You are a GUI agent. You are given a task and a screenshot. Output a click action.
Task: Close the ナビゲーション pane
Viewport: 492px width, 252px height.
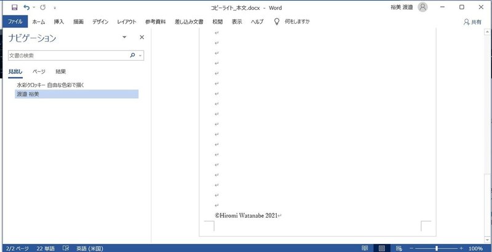point(142,37)
